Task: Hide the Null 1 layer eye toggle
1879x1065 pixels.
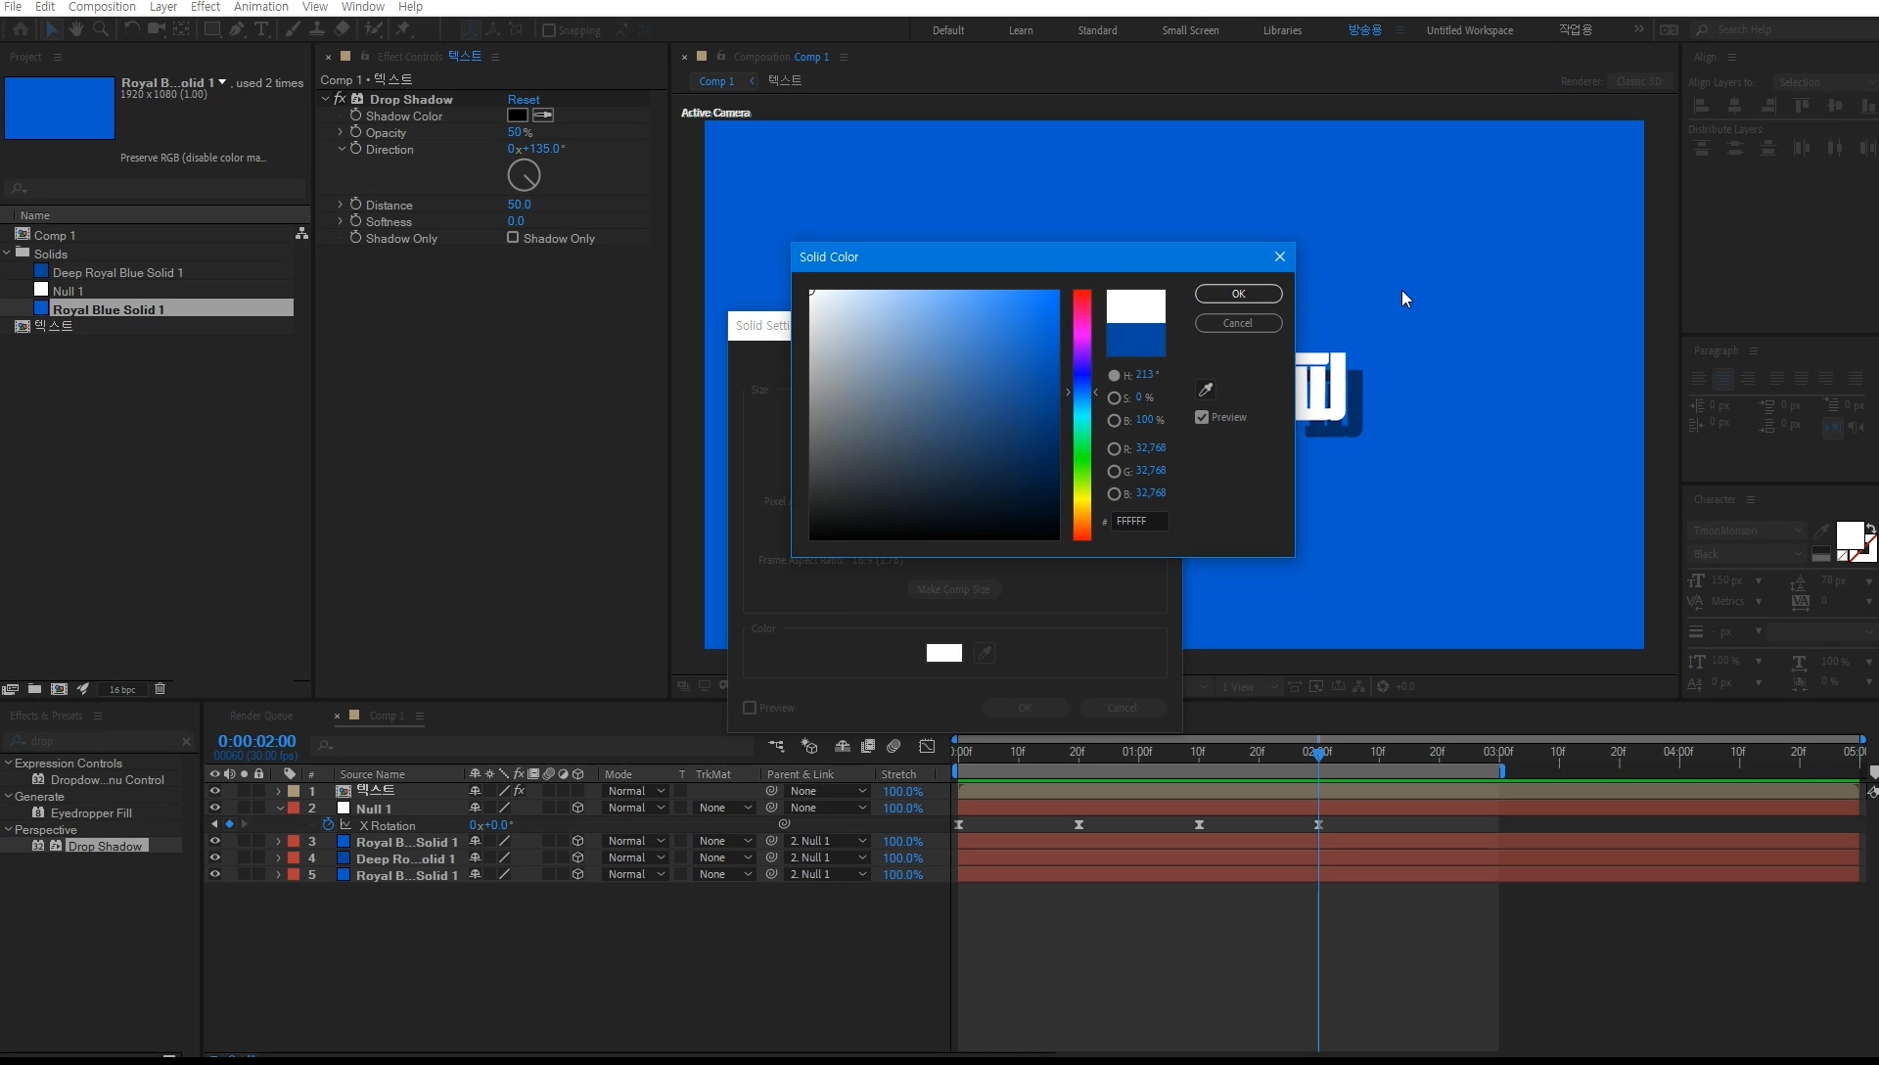Action: (214, 809)
